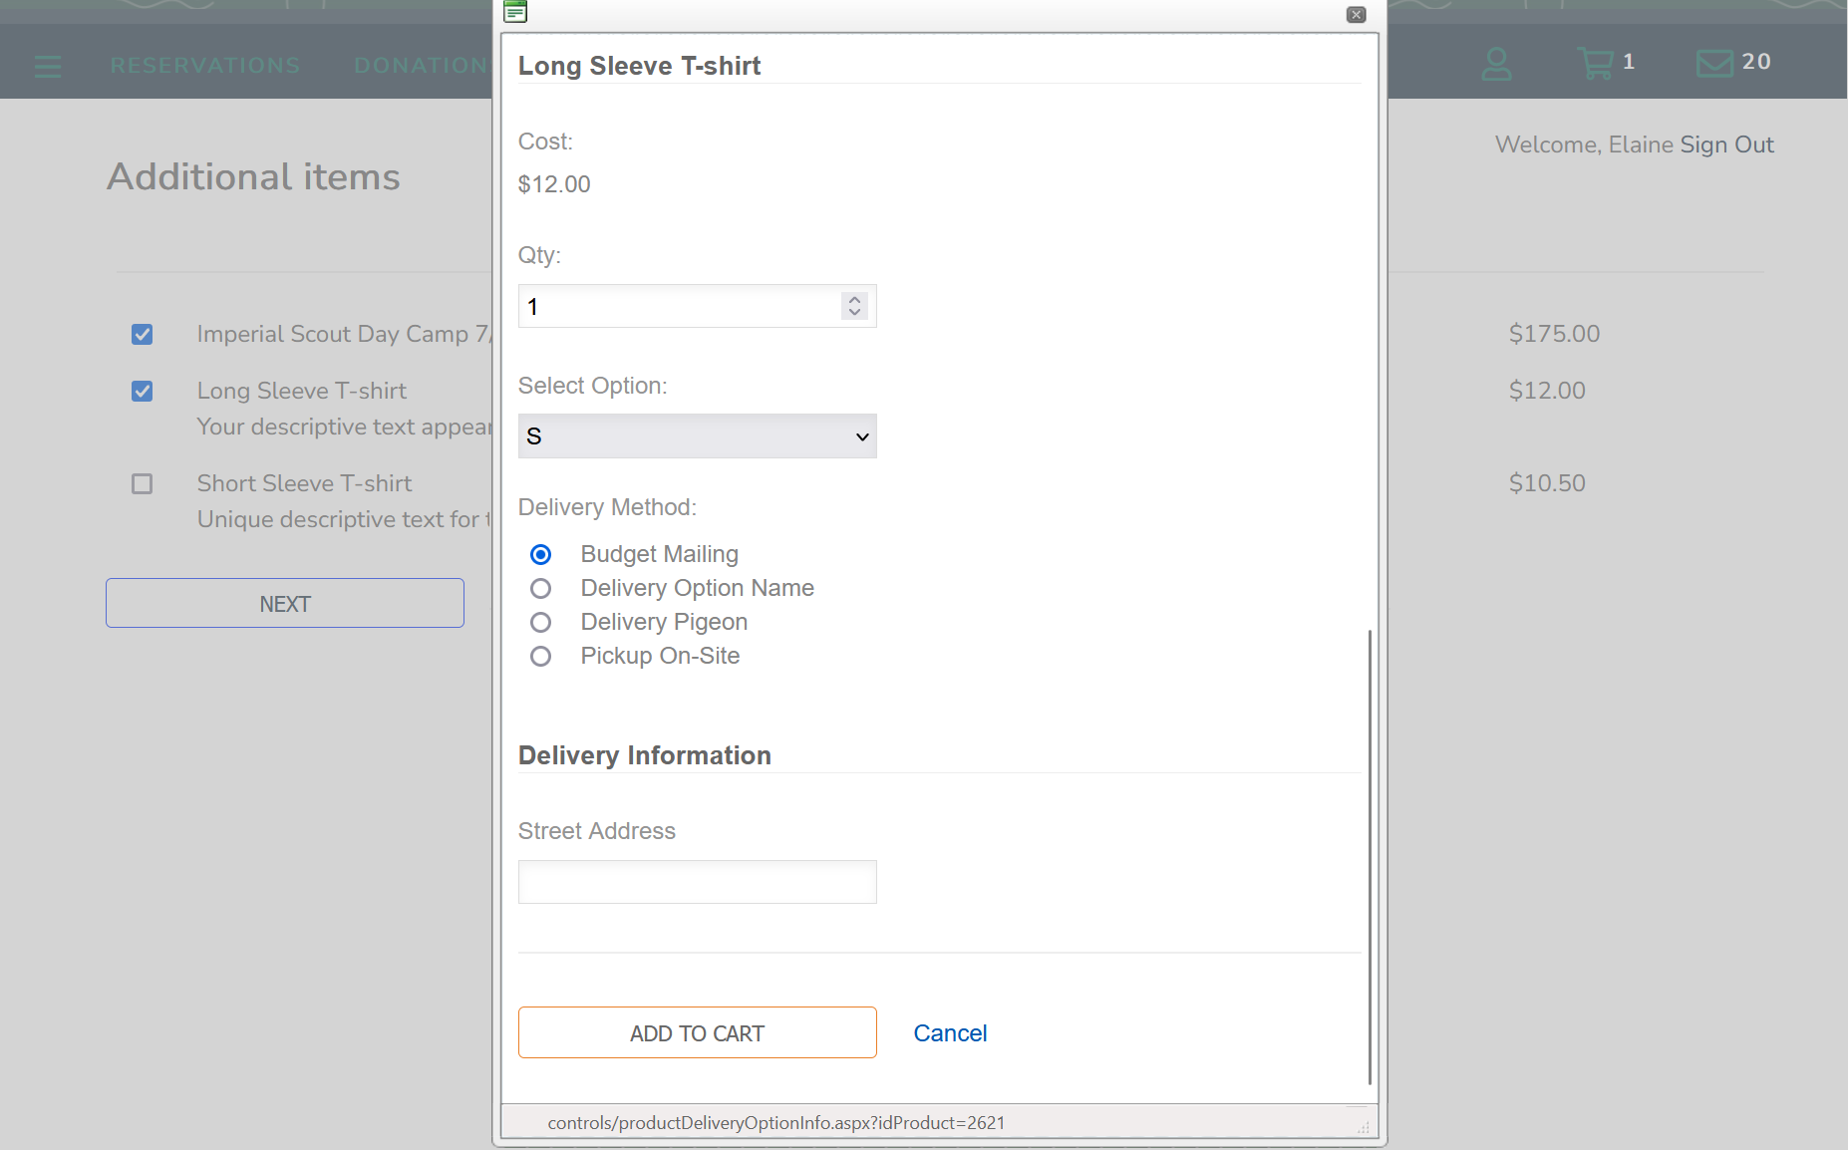1848x1150 pixels.
Task: Toggle the Long Sleeve T-shirt checkbox
Action: coord(143,391)
